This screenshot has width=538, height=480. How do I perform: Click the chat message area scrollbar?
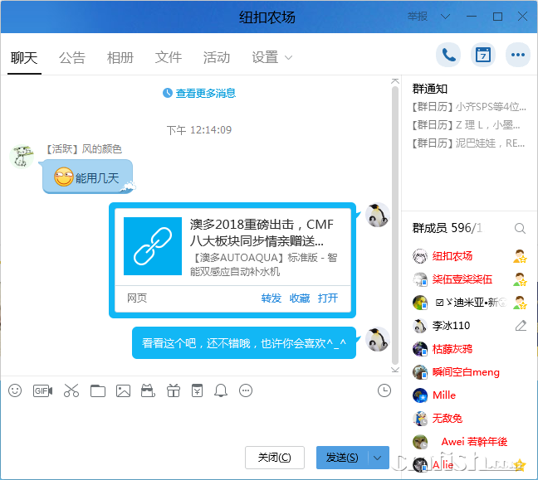click(x=395, y=224)
